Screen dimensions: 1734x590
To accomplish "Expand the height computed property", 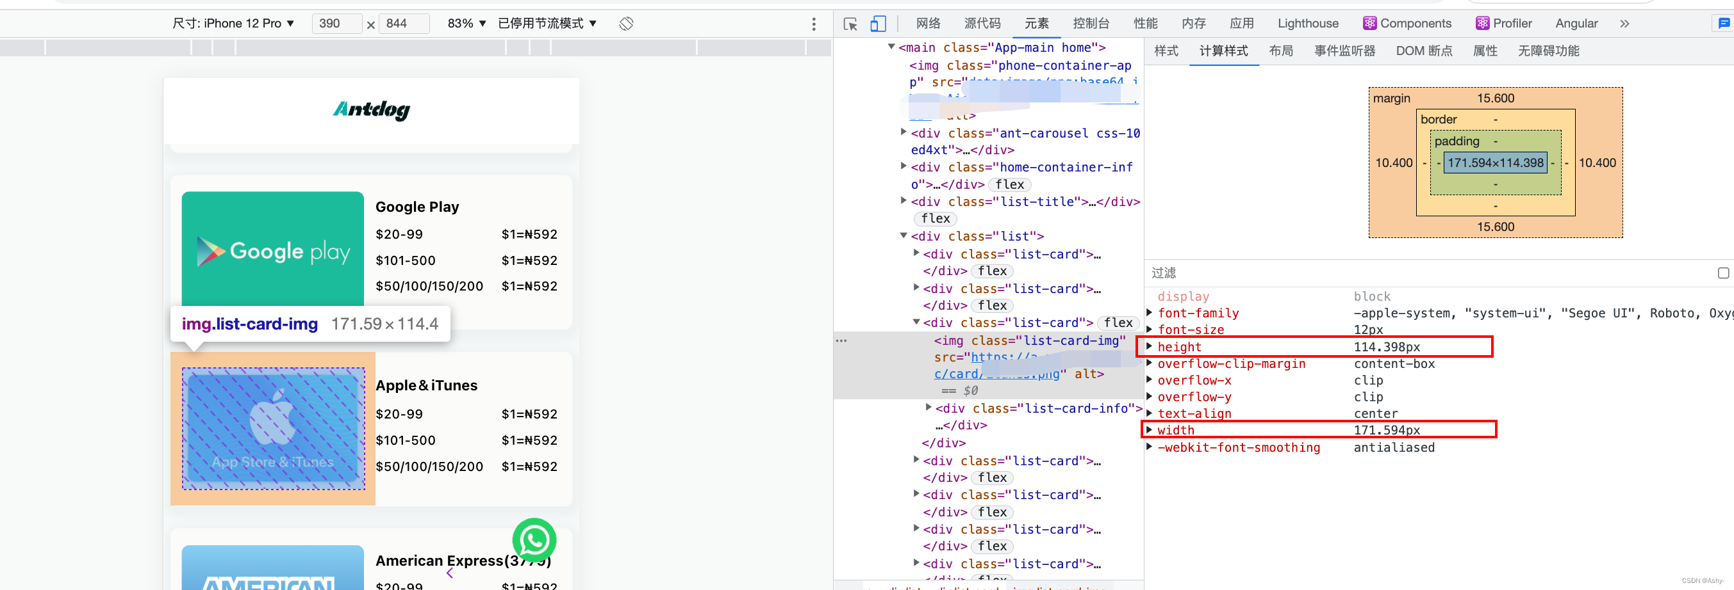I will point(1149,347).
